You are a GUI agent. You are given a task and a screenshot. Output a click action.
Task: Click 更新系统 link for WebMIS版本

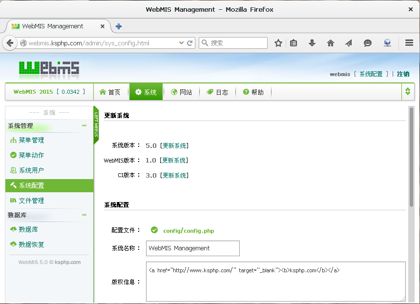tap(174, 161)
